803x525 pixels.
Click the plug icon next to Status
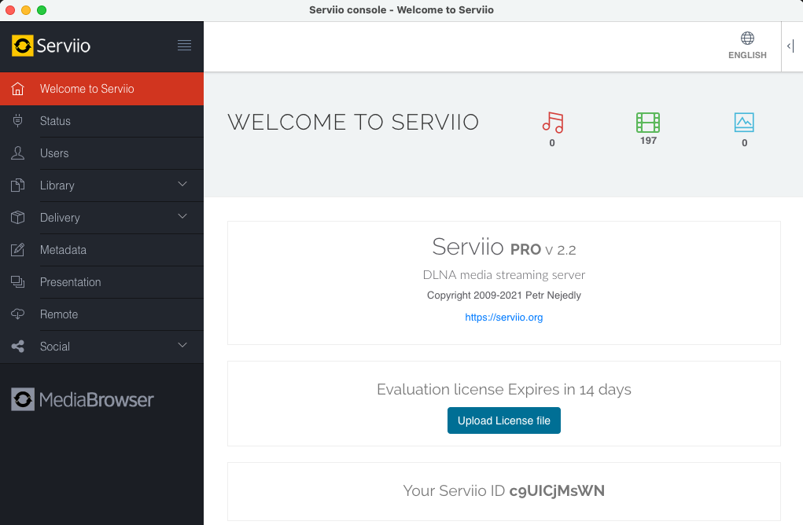click(18, 121)
